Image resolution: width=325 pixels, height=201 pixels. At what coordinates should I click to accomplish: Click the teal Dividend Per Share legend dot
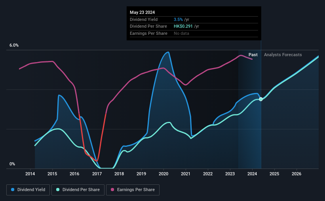point(58,190)
